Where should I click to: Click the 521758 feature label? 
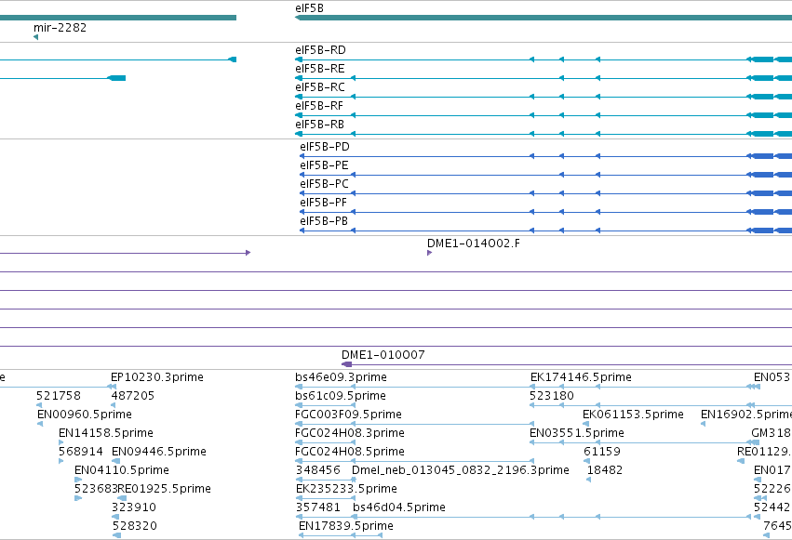58,396
